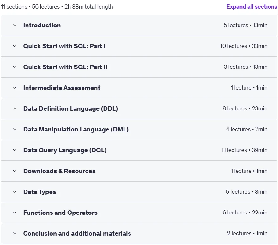Expand Data Query Language (DQL) chevron arrow
This screenshot has width=278, height=245.
click(15, 150)
